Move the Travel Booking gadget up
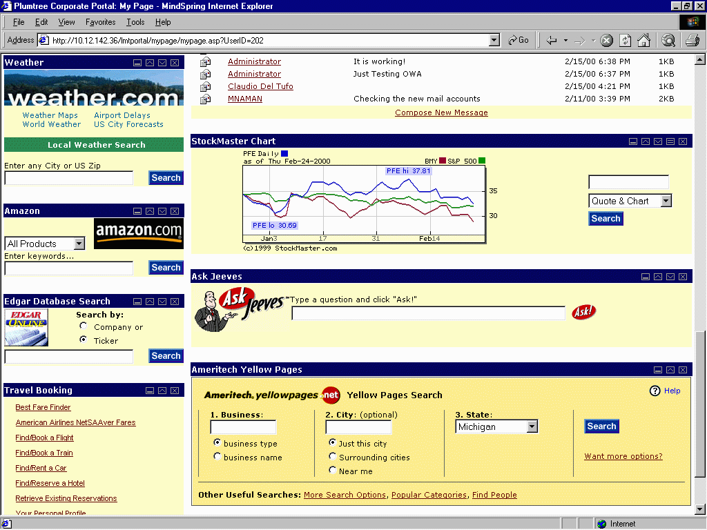 coord(162,391)
